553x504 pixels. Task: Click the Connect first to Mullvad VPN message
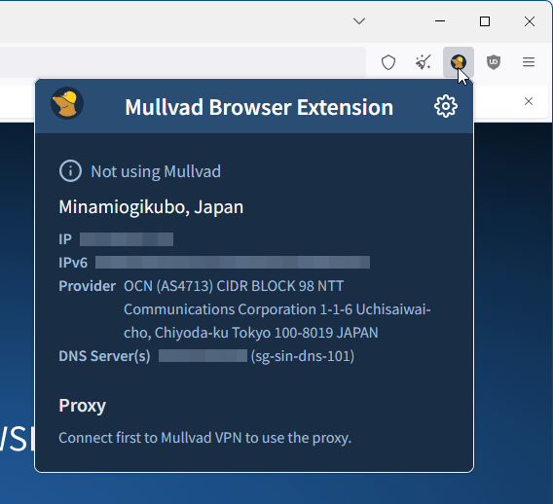pos(204,438)
